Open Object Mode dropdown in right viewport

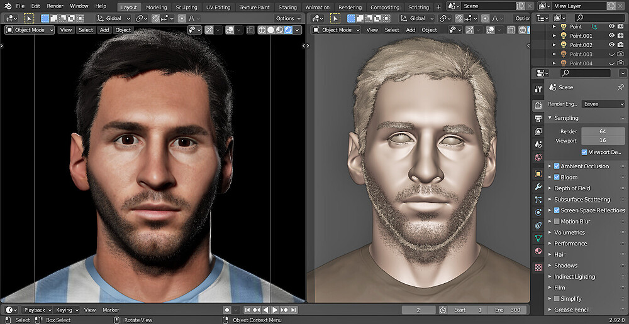click(x=336, y=30)
